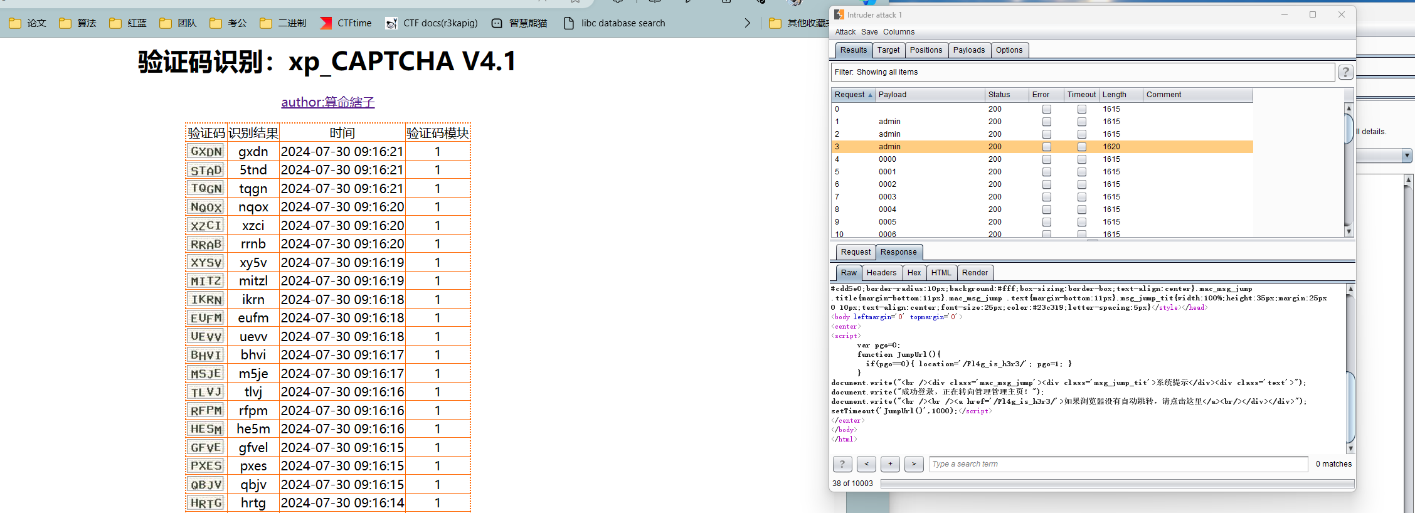This screenshot has width=1415, height=513.
Task: Select the row with payload 0003
Action: (1042, 197)
